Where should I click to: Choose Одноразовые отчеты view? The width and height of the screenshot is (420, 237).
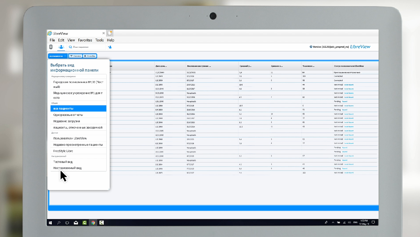coord(78,115)
